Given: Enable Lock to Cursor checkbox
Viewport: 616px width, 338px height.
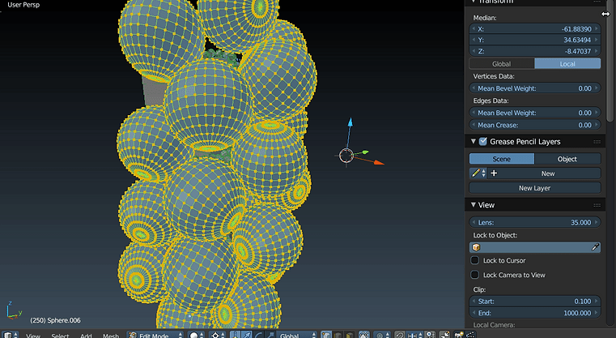Looking at the screenshot, I should tap(474, 260).
